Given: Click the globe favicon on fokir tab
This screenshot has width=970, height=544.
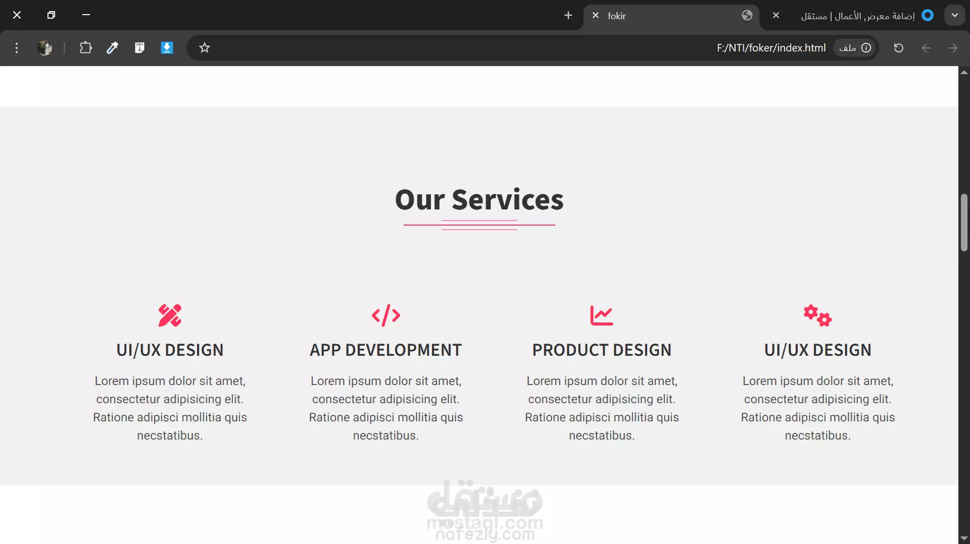Looking at the screenshot, I should 747,16.
